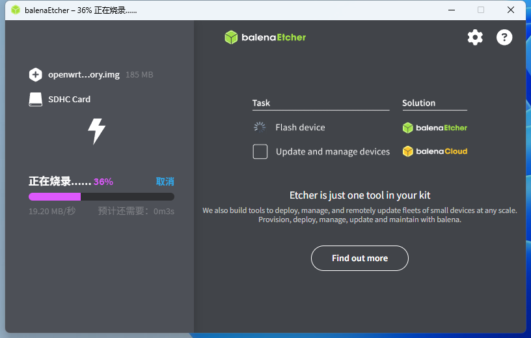The width and height of the screenshot is (531, 338).
Task: Click the 预计还需要: 0m3s ETA text
Action: 136,211
